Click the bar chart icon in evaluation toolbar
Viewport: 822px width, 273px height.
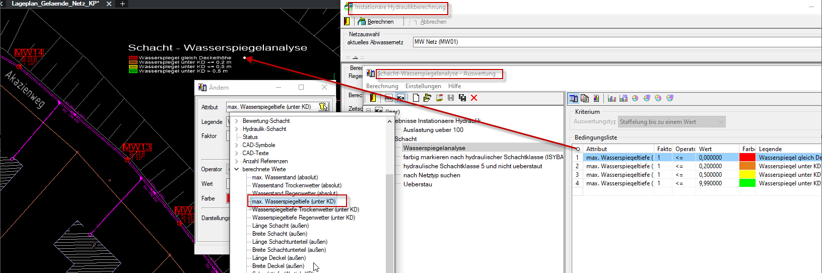pyautogui.click(x=611, y=98)
